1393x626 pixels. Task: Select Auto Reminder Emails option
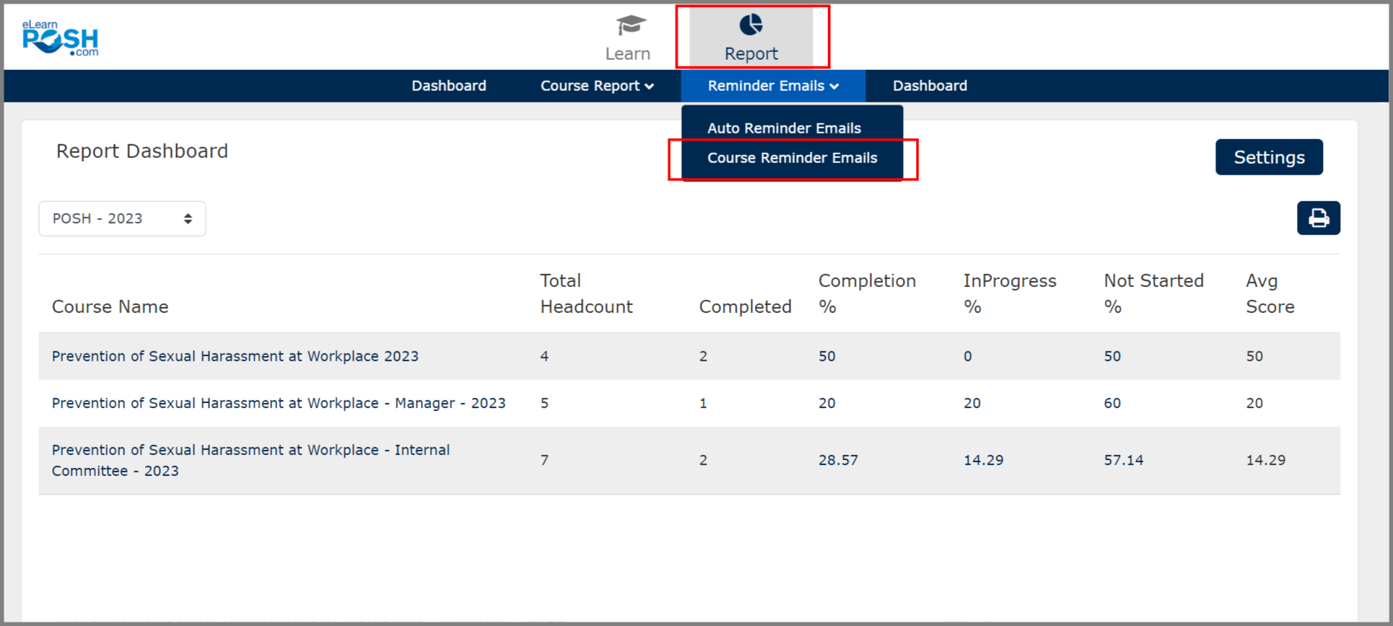[784, 128]
